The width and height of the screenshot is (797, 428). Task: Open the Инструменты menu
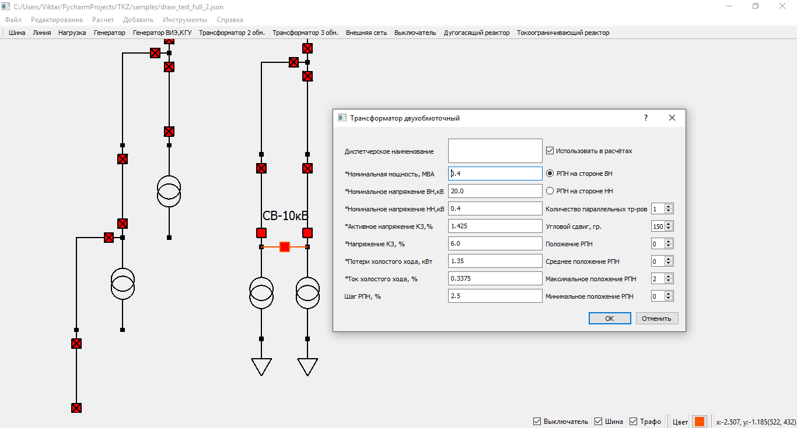185,20
